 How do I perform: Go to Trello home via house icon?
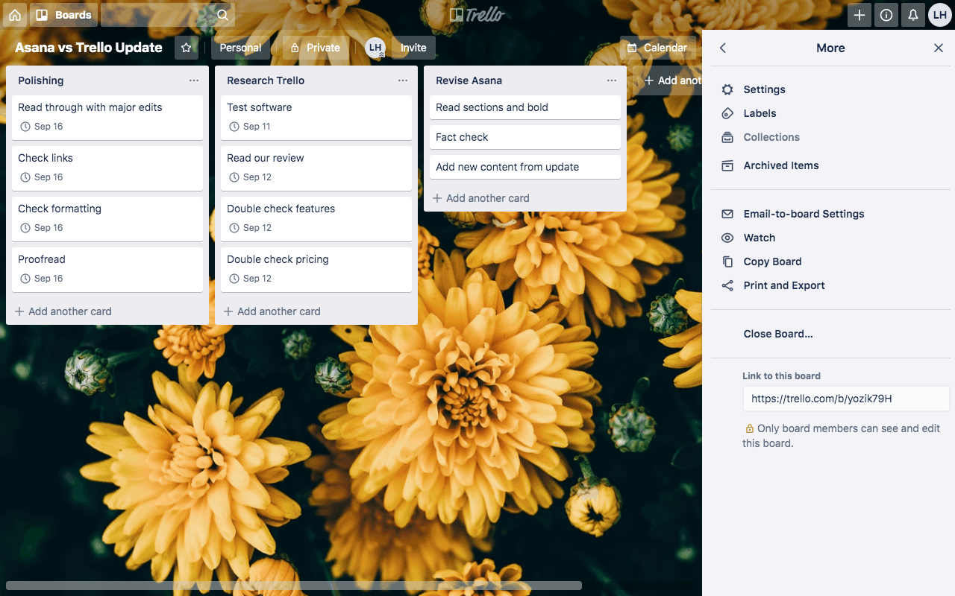(15, 15)
